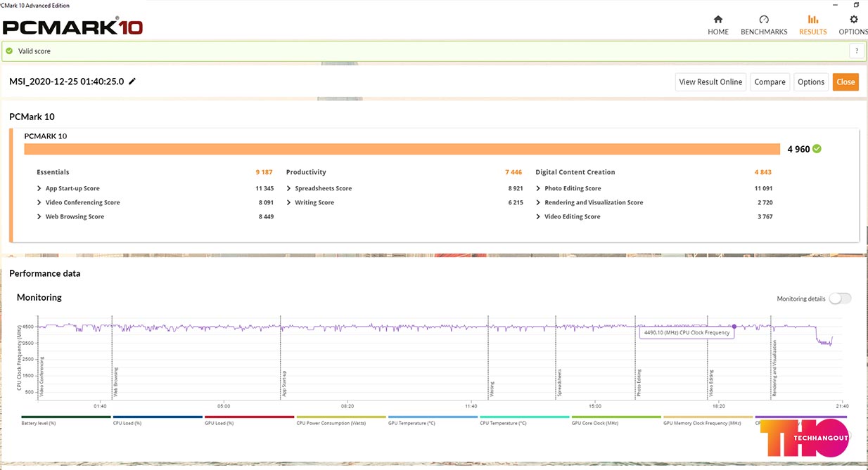
Task: Click the Essentials heading
Action: pos(53,172)
